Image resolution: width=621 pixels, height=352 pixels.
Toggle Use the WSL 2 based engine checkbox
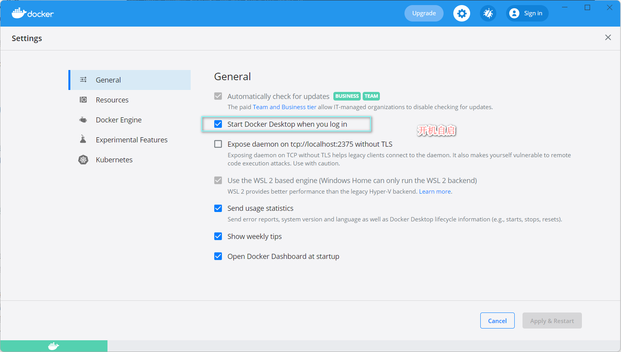[x=218, y=180]
